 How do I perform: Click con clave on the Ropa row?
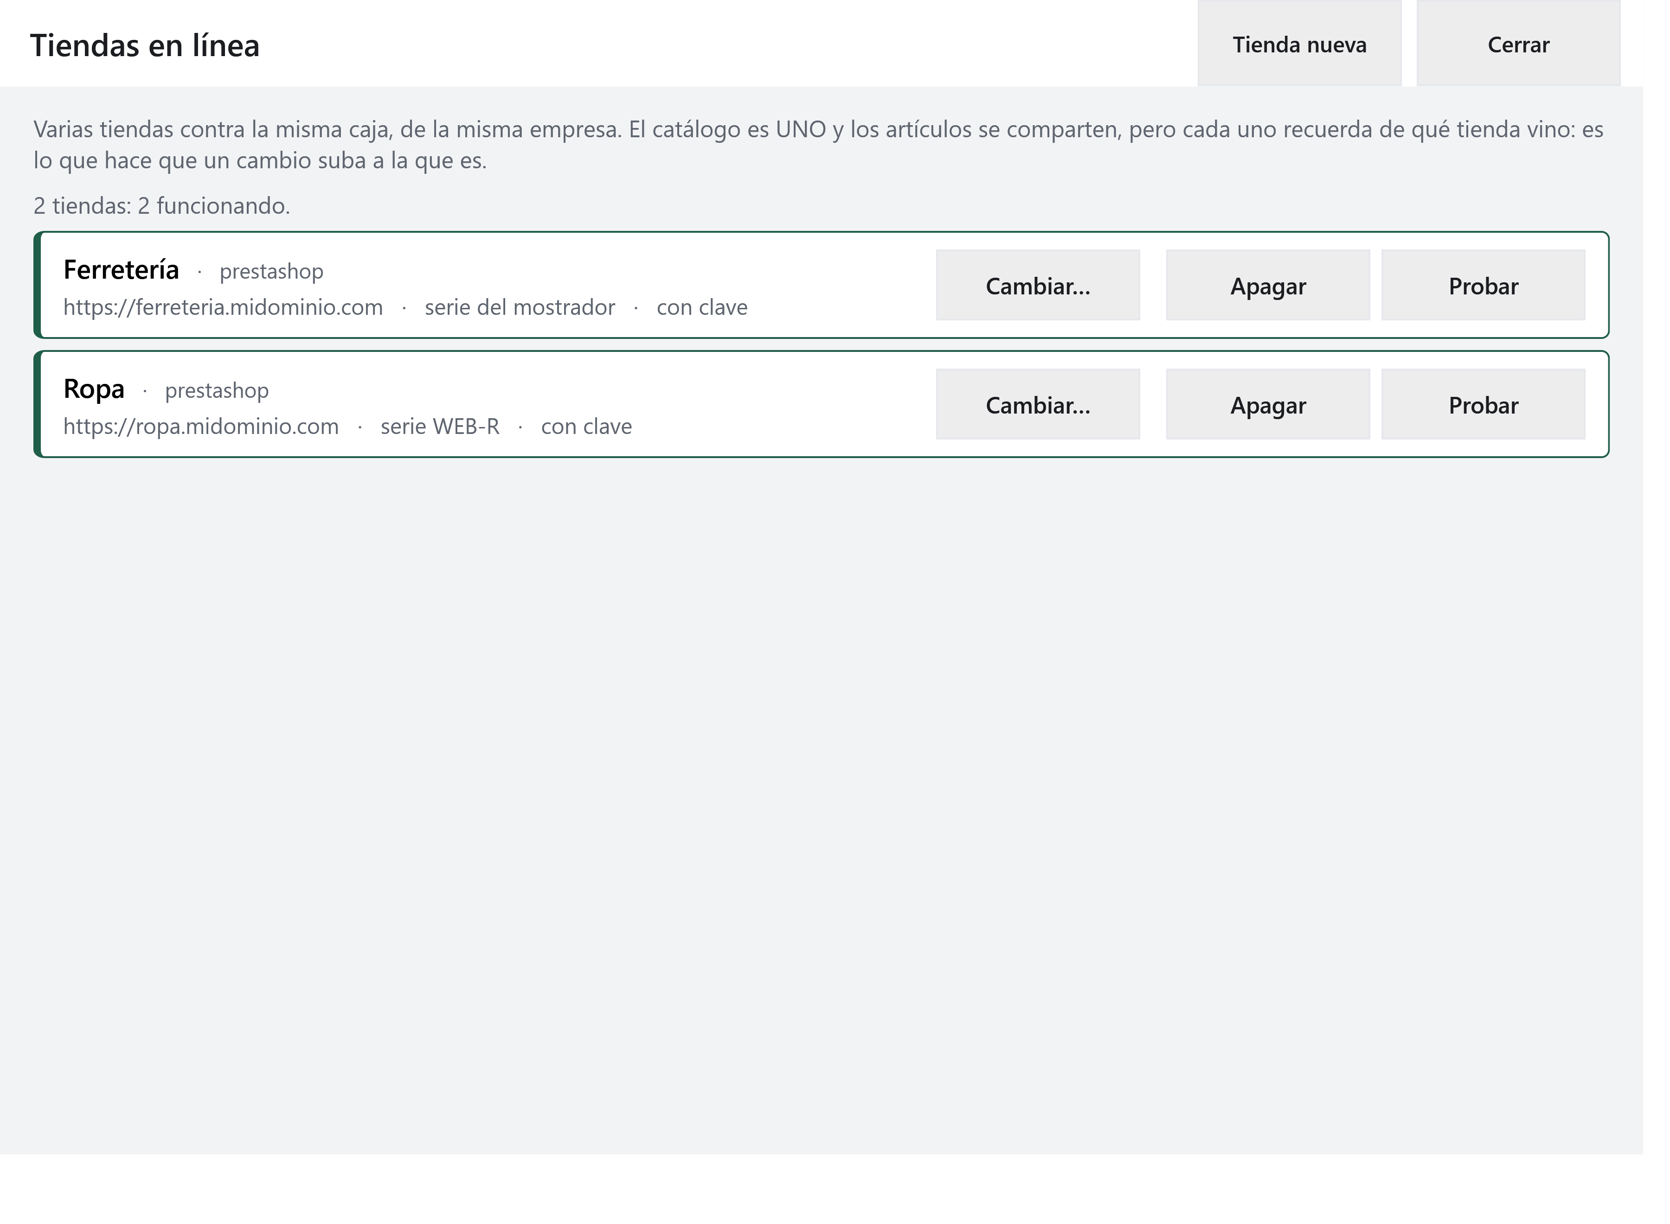coord(586,426)
